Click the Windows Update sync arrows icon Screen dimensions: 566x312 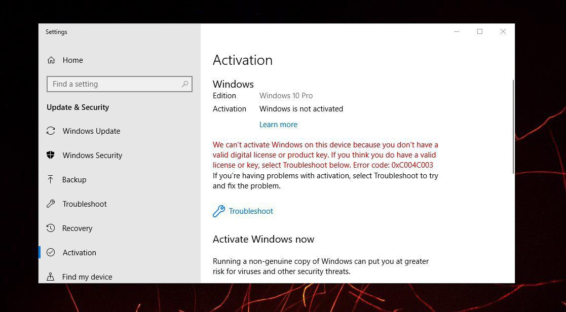point(51,131)
